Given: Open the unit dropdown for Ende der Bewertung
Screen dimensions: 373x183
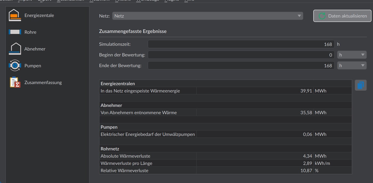Looking at the screenshot, I should [352, 66].
